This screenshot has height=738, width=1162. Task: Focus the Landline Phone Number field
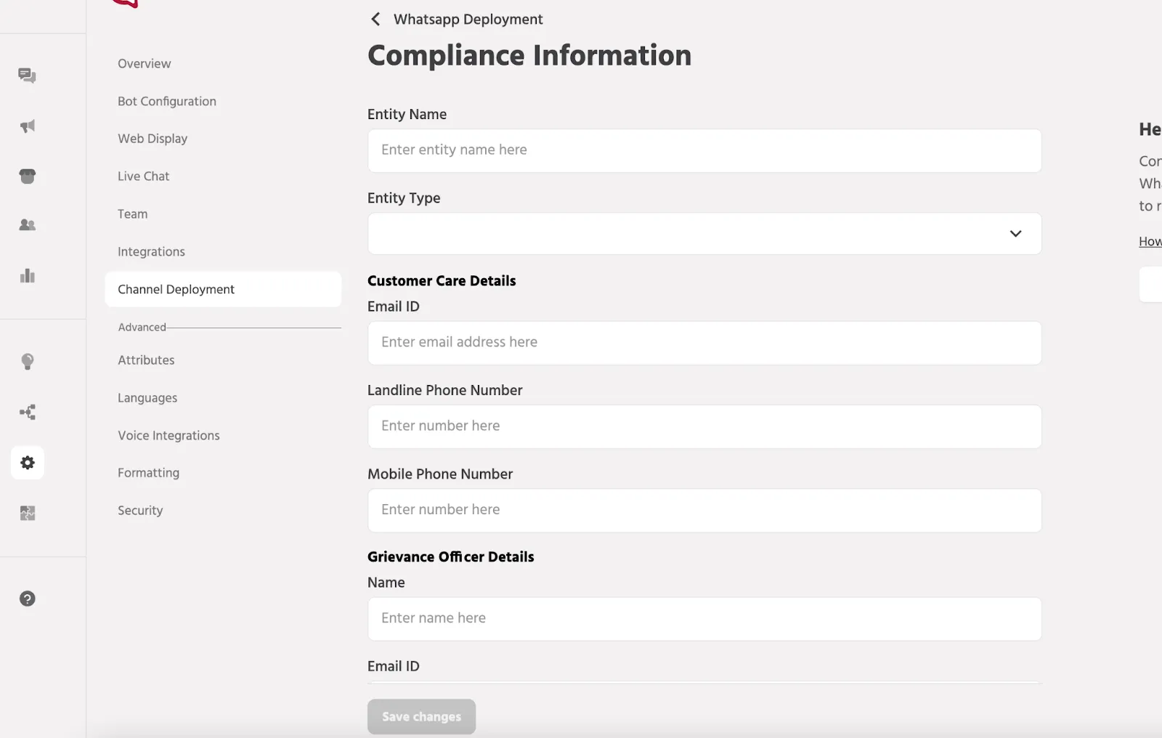704,426
